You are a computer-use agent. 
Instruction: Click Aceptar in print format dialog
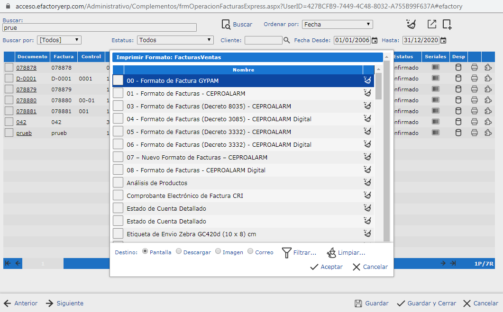pyautogui.click(x=327, y=267)
